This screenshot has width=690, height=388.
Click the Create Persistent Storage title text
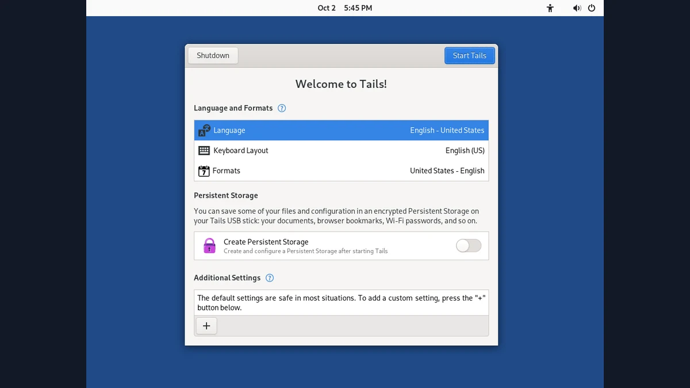coord(266,242)
